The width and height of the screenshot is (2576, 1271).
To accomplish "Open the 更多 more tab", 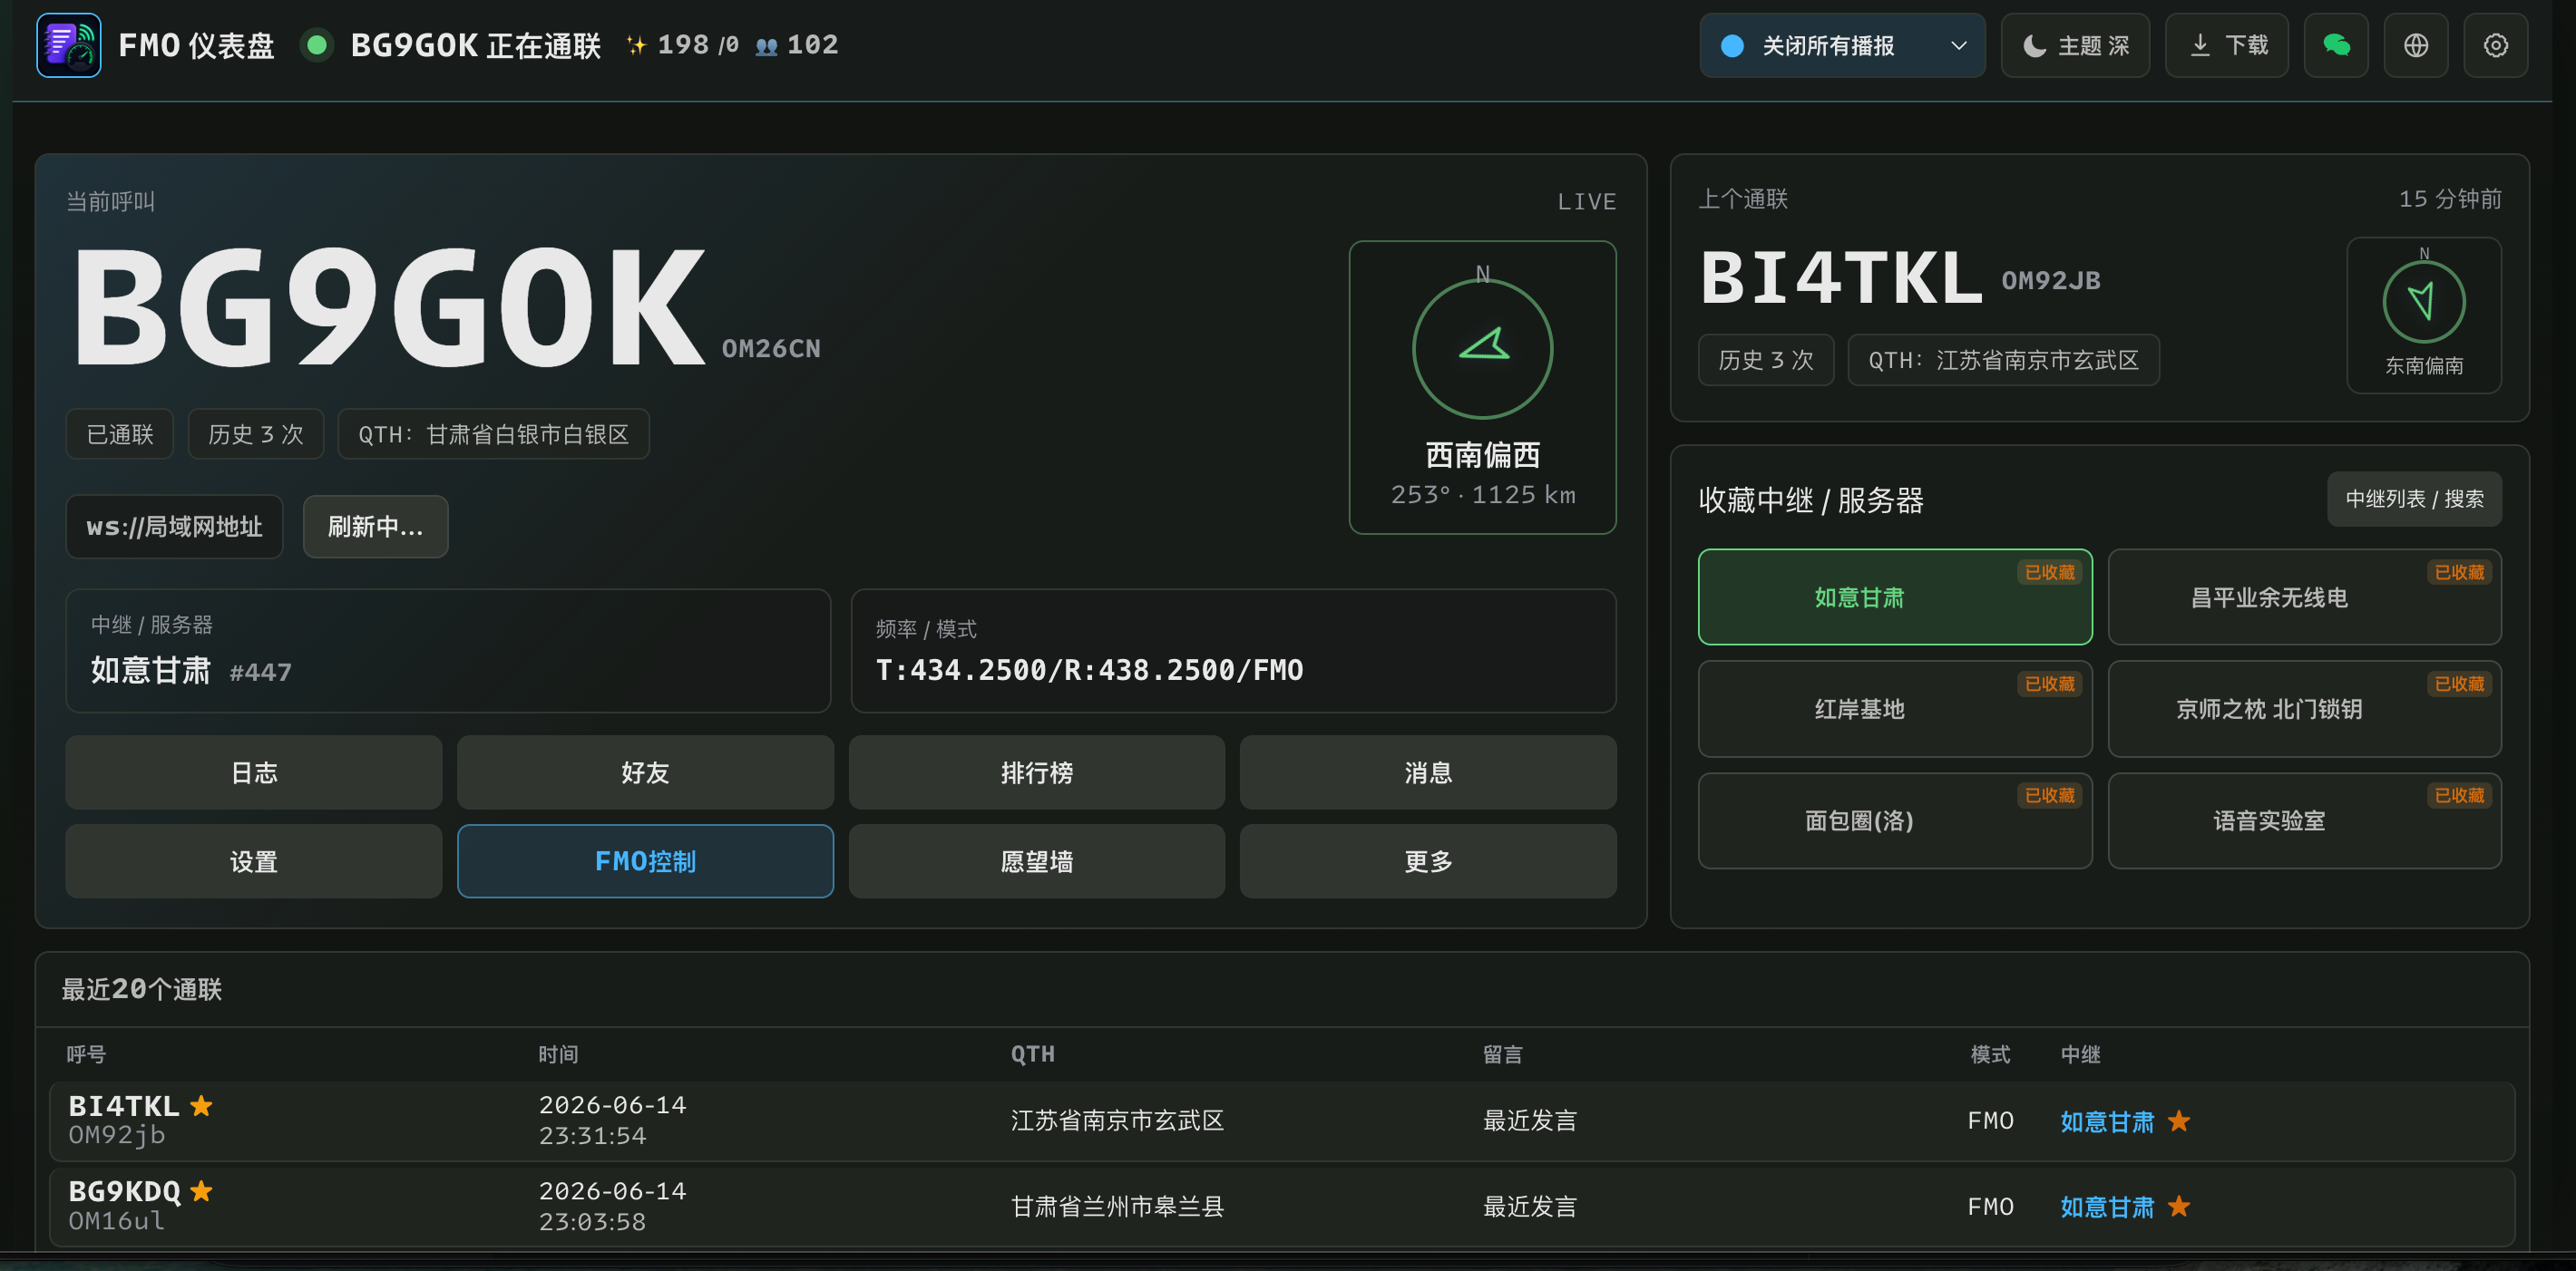I will click(1428, 861).
